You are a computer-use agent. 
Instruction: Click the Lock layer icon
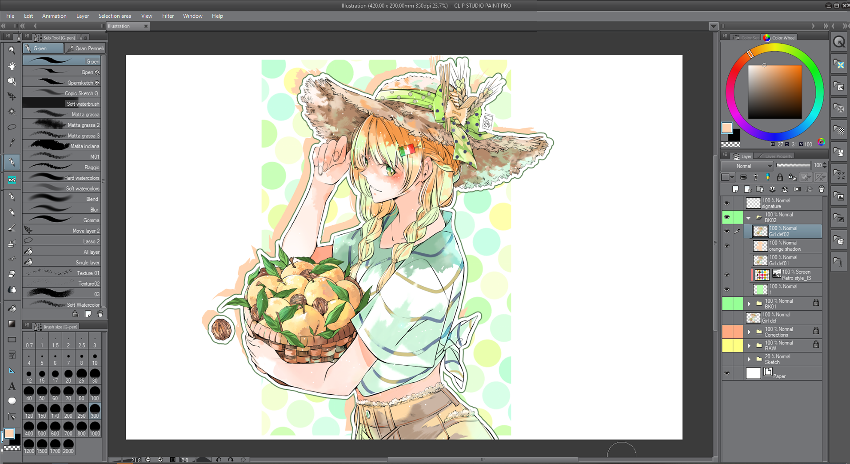point(780,177)
